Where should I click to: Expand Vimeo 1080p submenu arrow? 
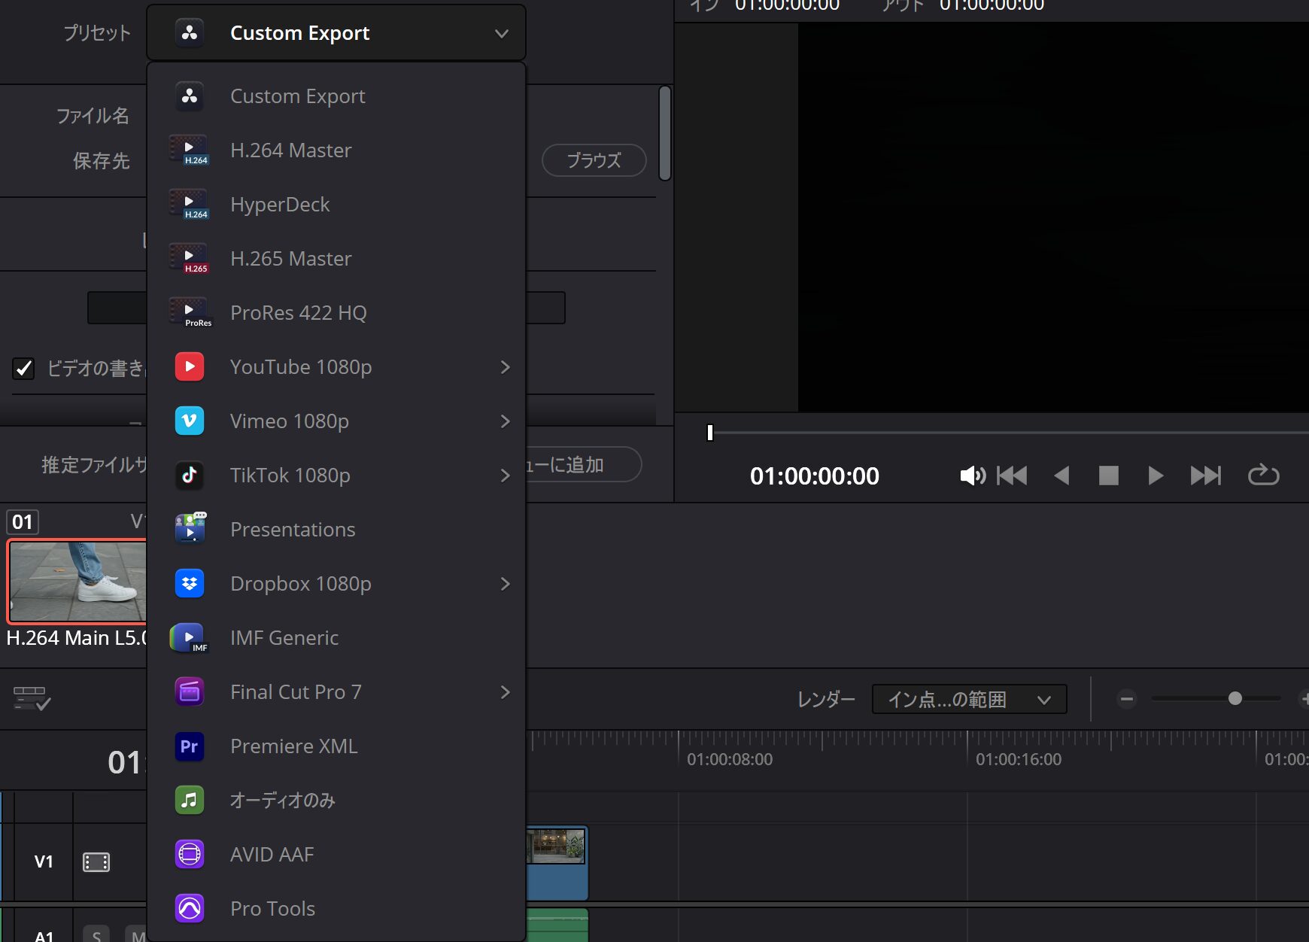tap(506, 421)
